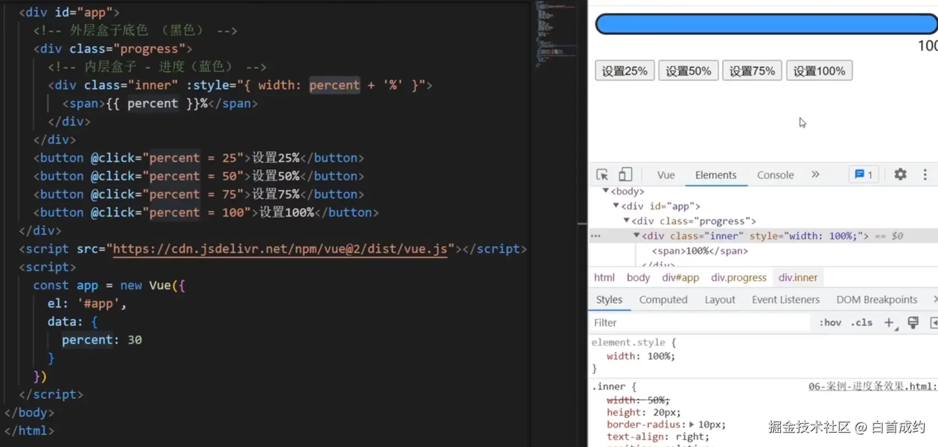Collapse the body node in DOM tree
The image size is (938, 447).
coord(606,191)
